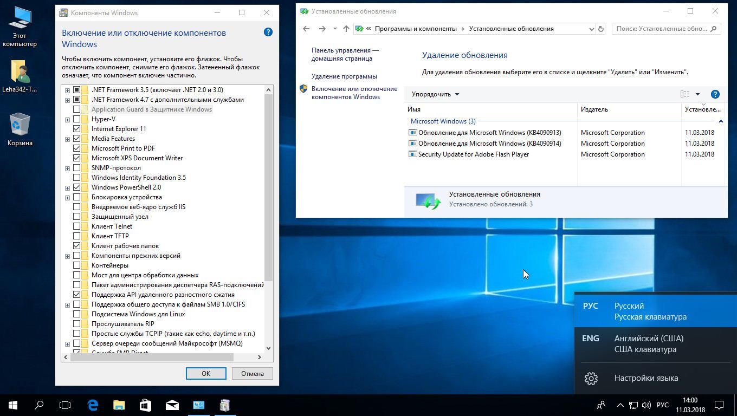The width and height of the screenshot is (737, 416).
Task: Open Task View on the taskbar
Action: click(x=65, y=405)
